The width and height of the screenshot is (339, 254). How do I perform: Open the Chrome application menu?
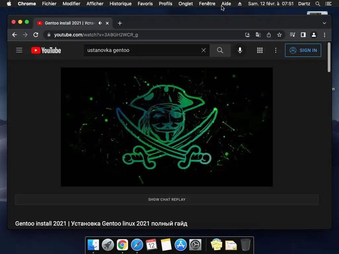tap(27, 4)
